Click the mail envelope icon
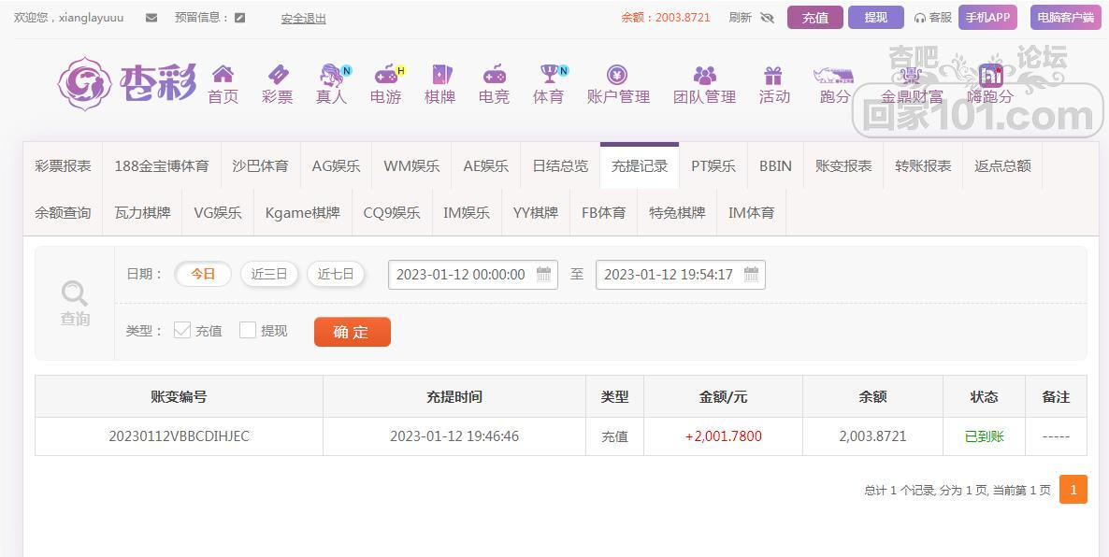Screen dimensions: 1109x557 pyautogui.click(x=151, y=18)
